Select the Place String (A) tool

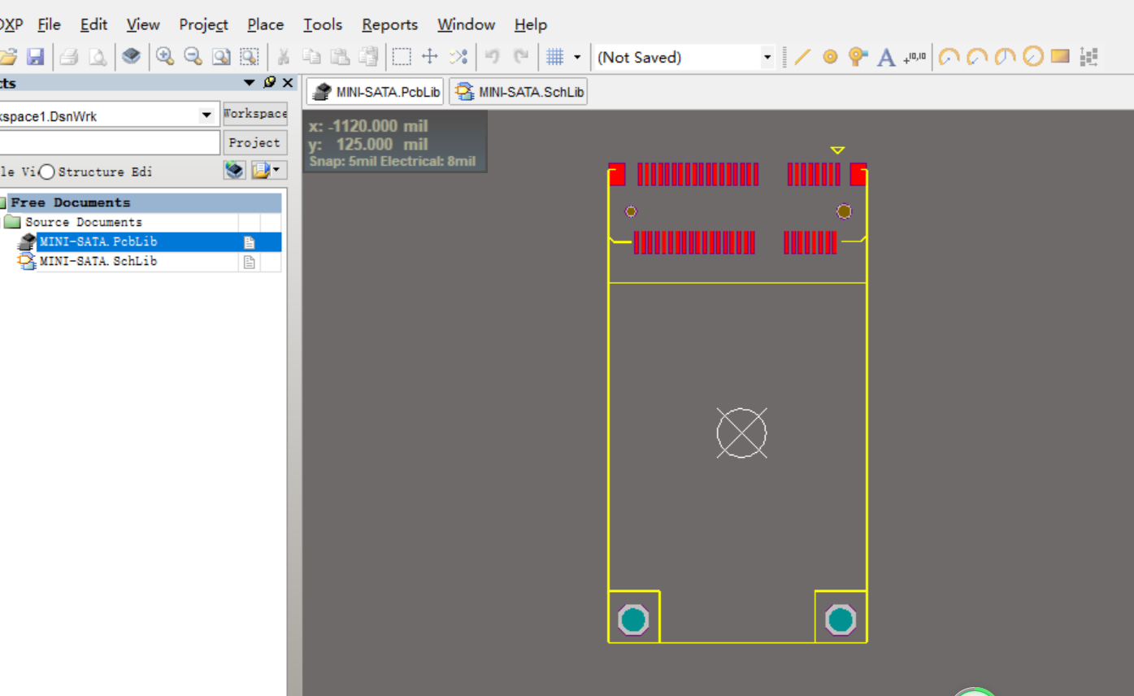coord(886,57)
